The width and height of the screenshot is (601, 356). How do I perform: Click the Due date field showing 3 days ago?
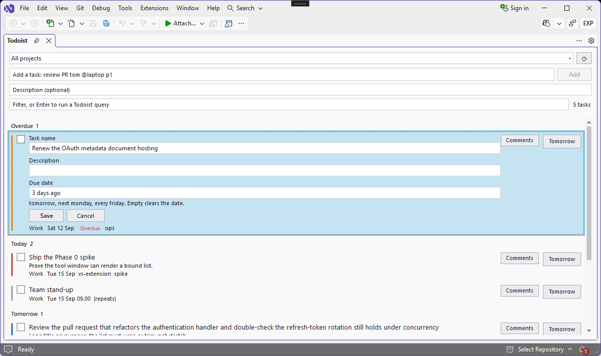[265, 192]
